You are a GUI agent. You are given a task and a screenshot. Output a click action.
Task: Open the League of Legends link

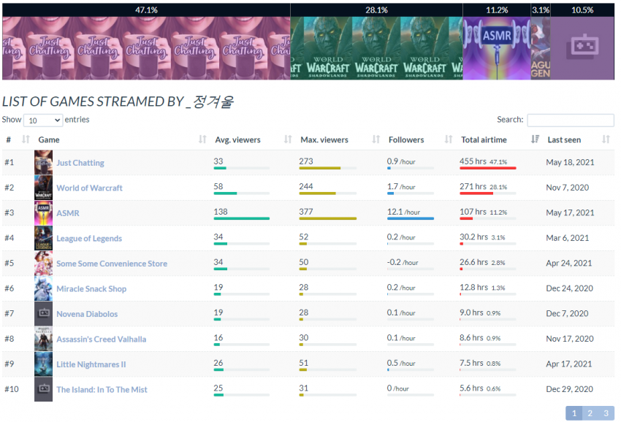[x=89, y=238]
